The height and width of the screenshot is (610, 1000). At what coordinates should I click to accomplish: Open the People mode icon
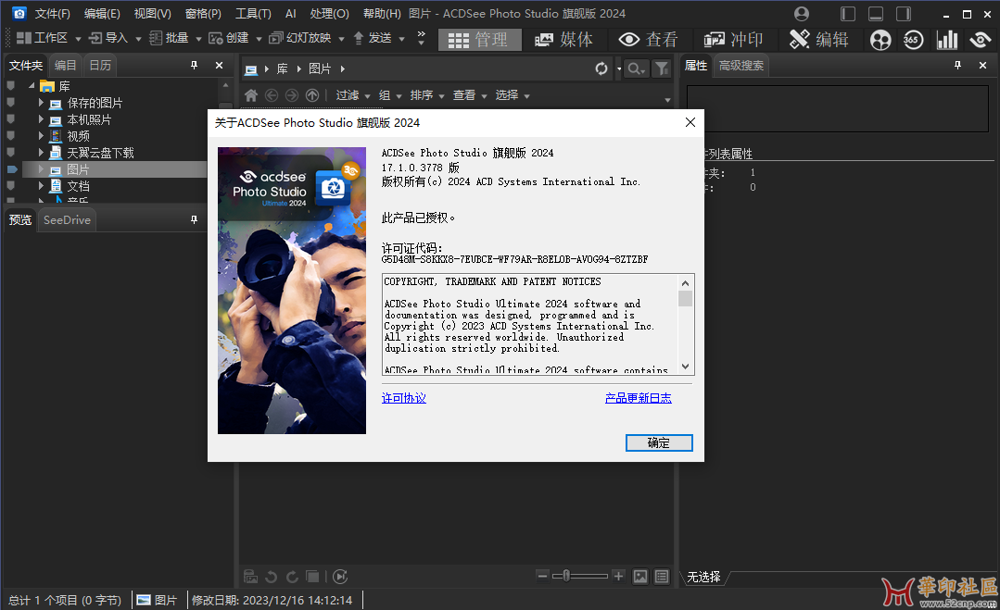coord(880,40)
